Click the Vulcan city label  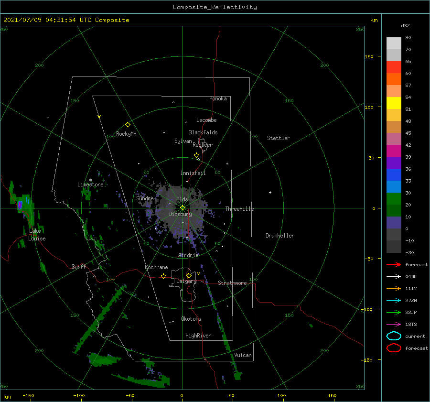pyautogui.click(x=243, y=355)
